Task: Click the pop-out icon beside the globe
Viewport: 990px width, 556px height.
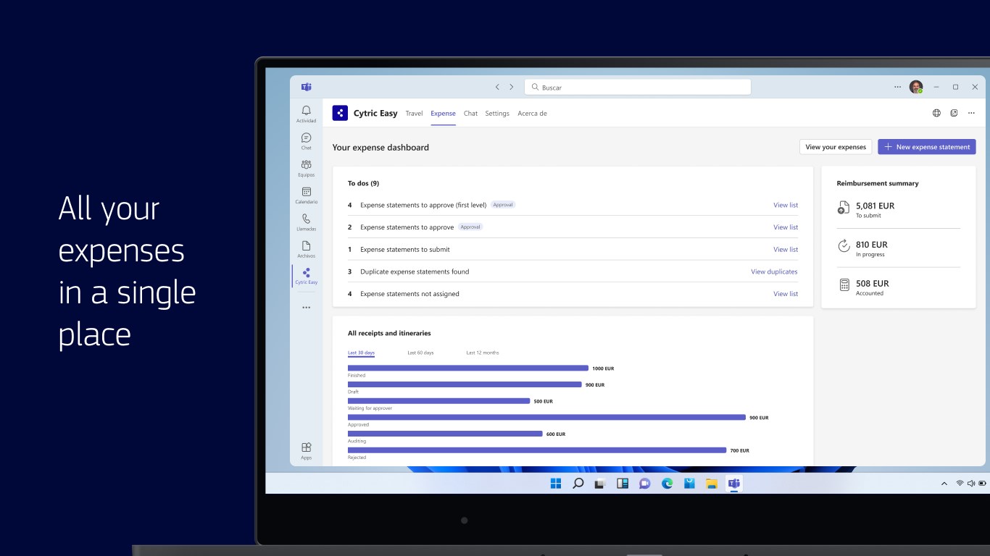Action: coord(954,113)
